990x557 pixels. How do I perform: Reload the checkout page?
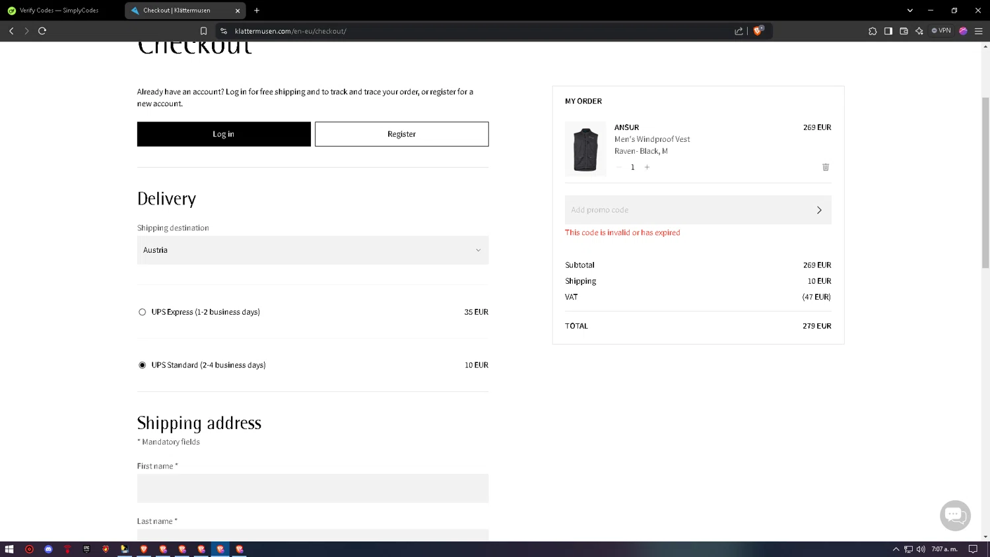click(42, 31)
